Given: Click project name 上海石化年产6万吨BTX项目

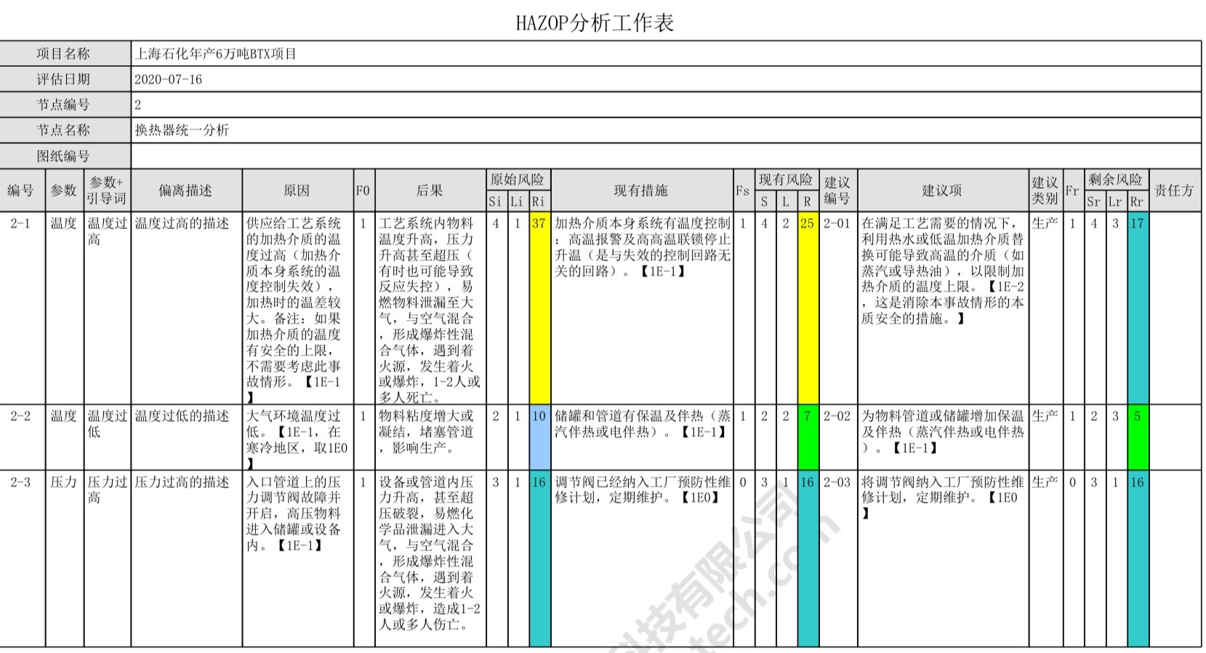Looking at the screenshot, I should click(216, 54).
